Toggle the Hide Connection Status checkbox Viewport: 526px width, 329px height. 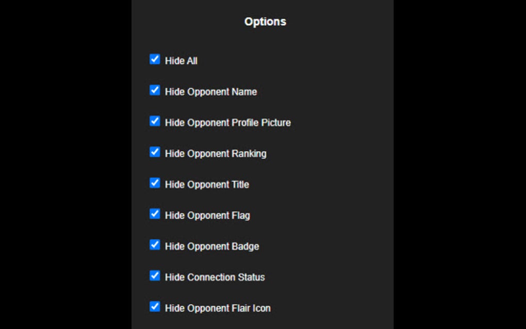155,276
